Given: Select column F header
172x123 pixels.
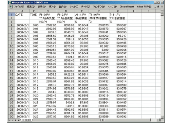Looking at the screenshot, I should (99, 11).
